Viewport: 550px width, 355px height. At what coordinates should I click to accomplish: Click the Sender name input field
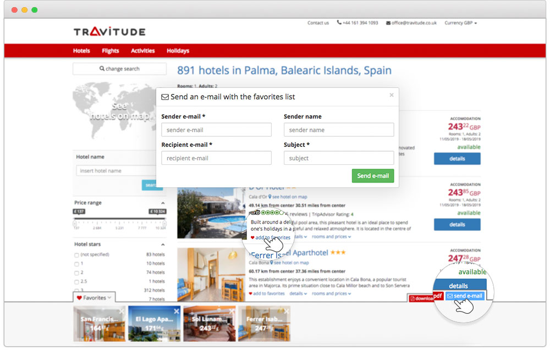point(339,130)
